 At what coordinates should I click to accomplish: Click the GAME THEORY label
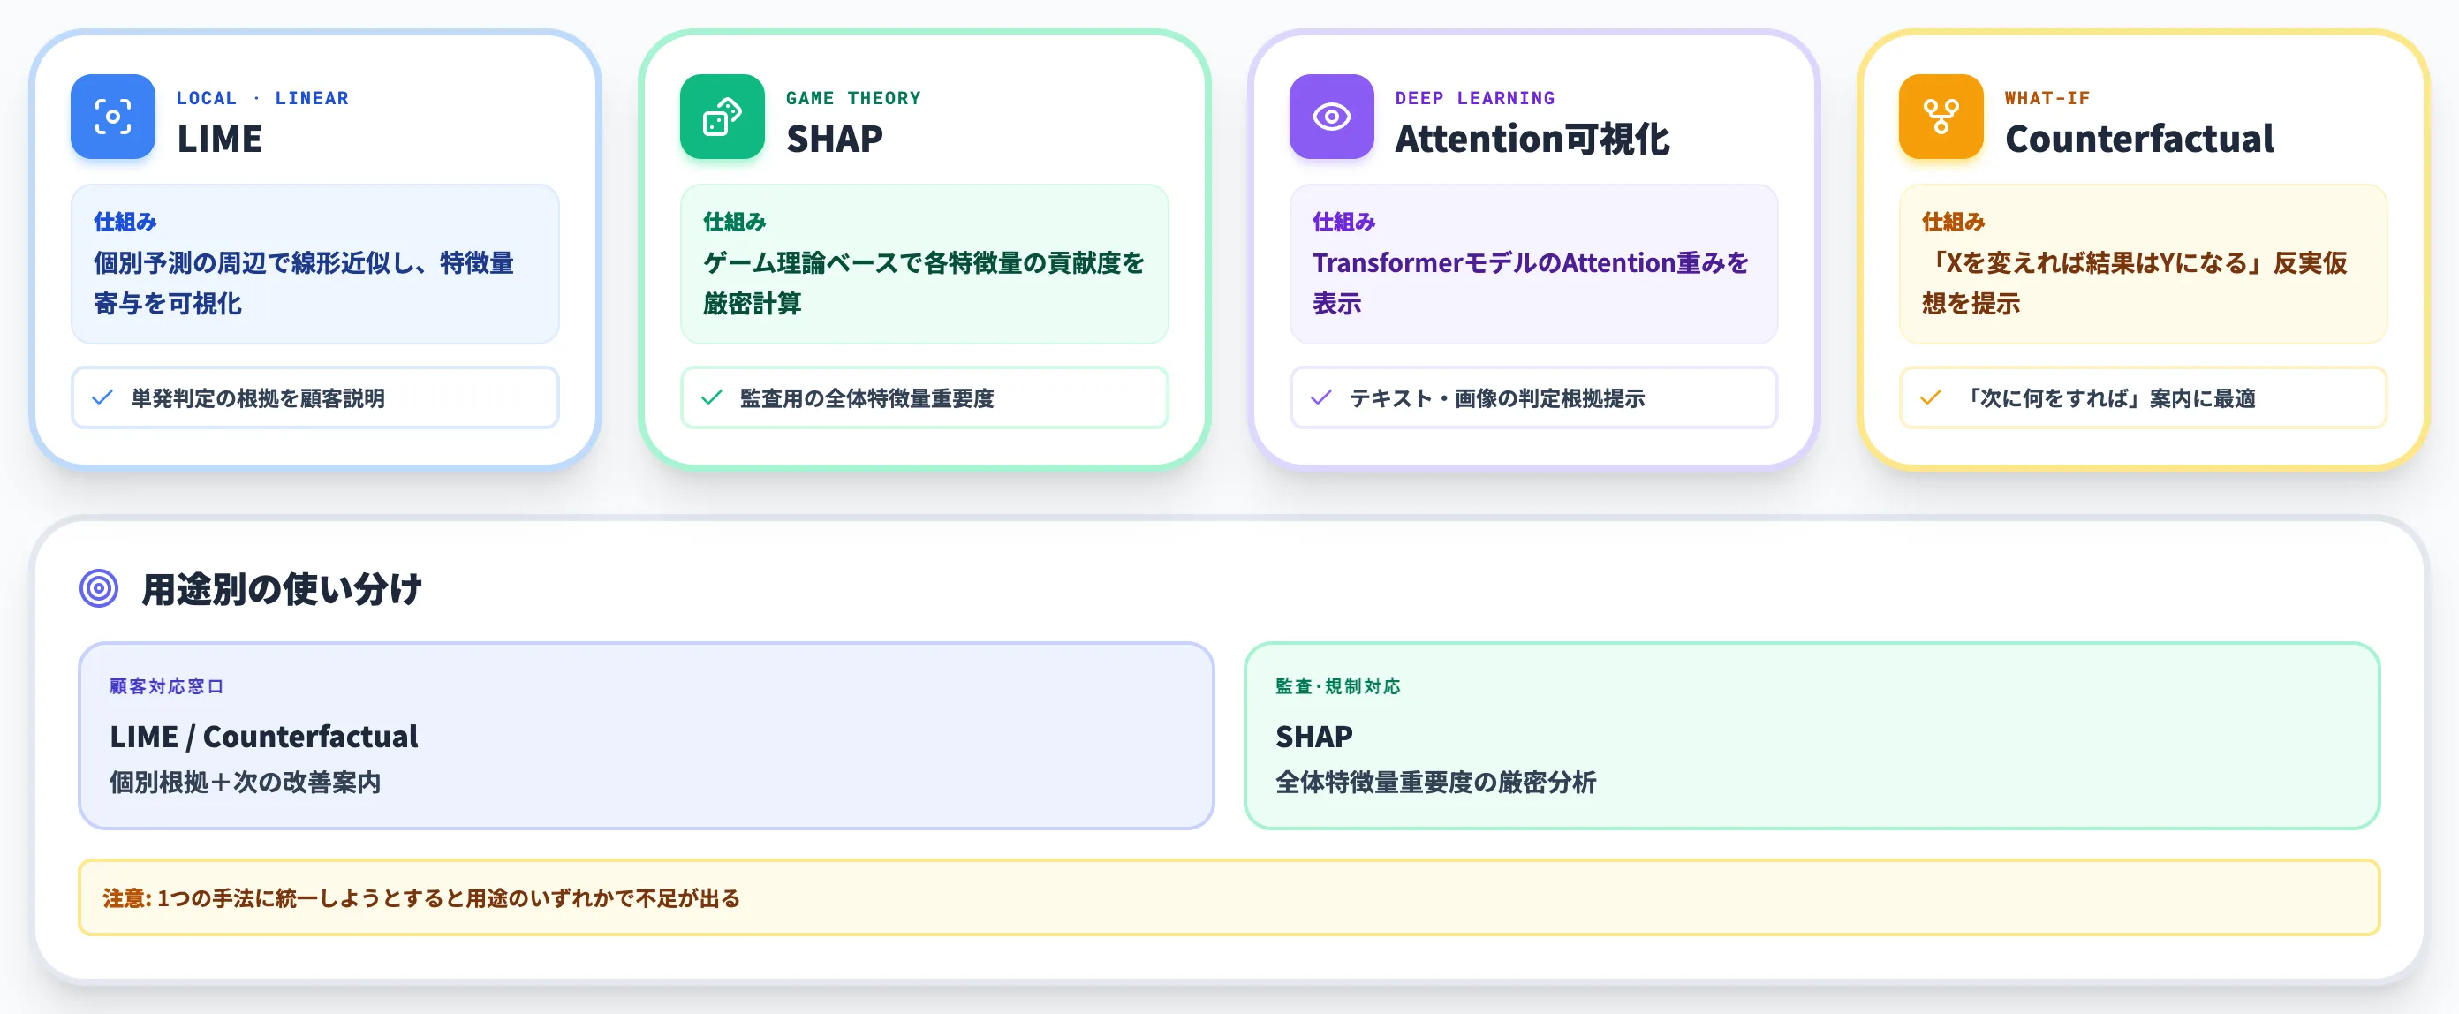pyautogui.click(x=853, y=97)
